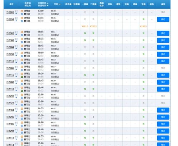The height and width of the screenshot is (146, 178).
Task: Click the 无座 column header
Action: pyautogui.click(x=143, y=4)
